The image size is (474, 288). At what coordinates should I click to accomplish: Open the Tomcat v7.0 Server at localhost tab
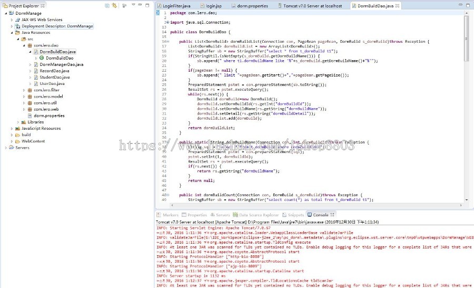310,6
